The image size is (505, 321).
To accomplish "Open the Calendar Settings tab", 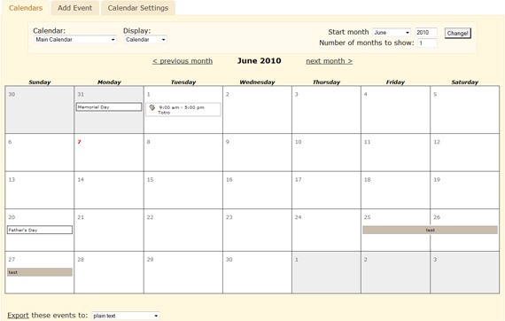I will 138,8.
